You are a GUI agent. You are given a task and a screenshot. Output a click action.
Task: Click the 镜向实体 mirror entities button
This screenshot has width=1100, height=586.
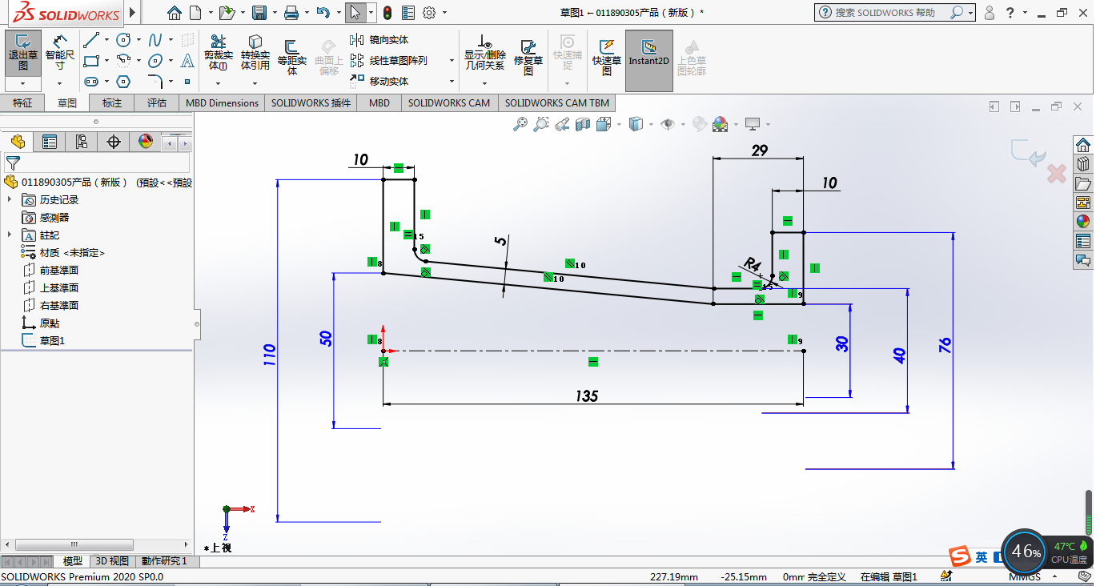(380, 40)
